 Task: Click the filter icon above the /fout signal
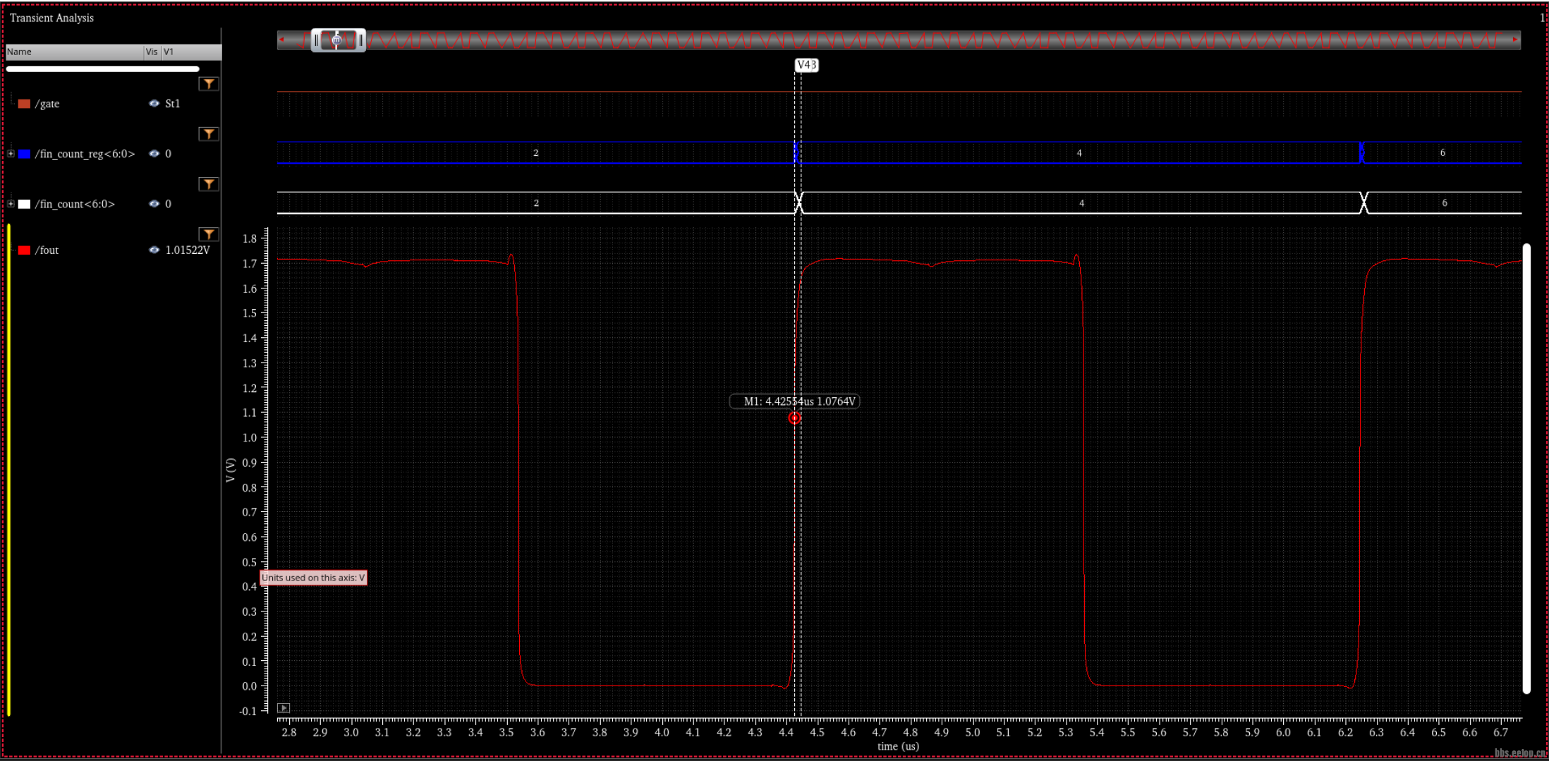(209, 234)
